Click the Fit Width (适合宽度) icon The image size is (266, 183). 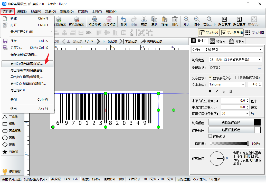[224, 21]
